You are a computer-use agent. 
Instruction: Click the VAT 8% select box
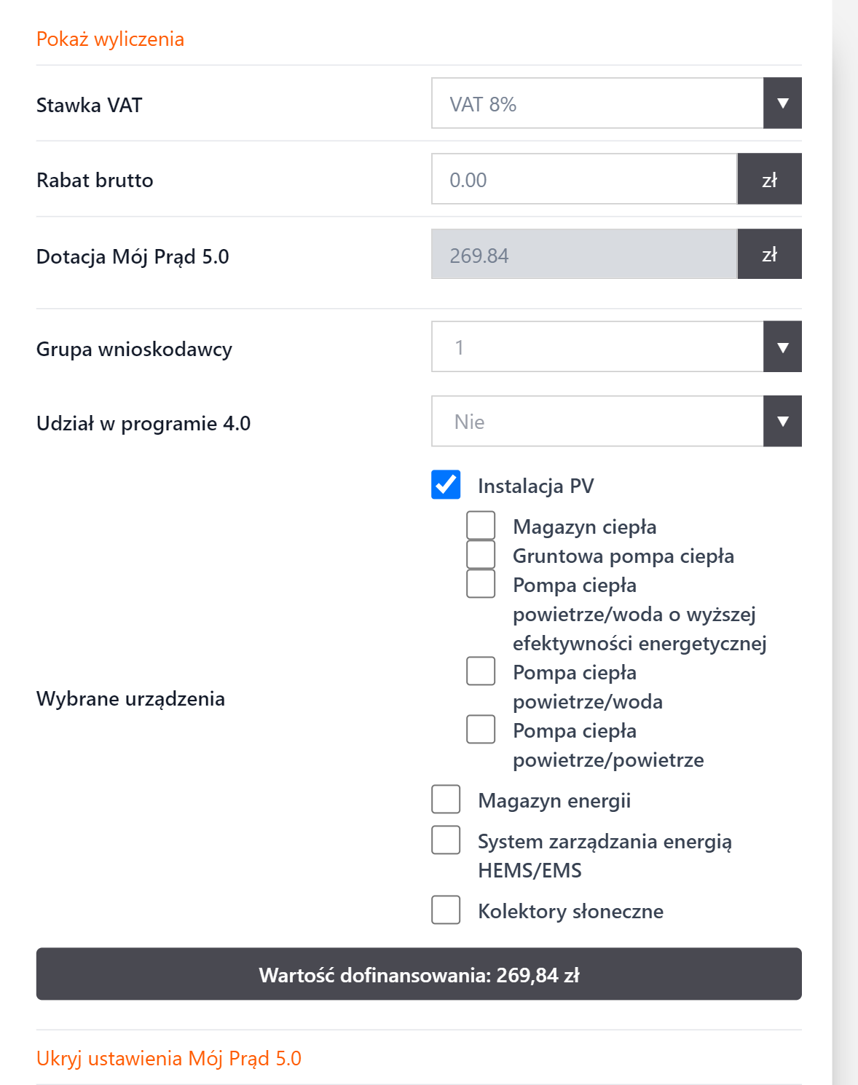[x=597, y=103]
